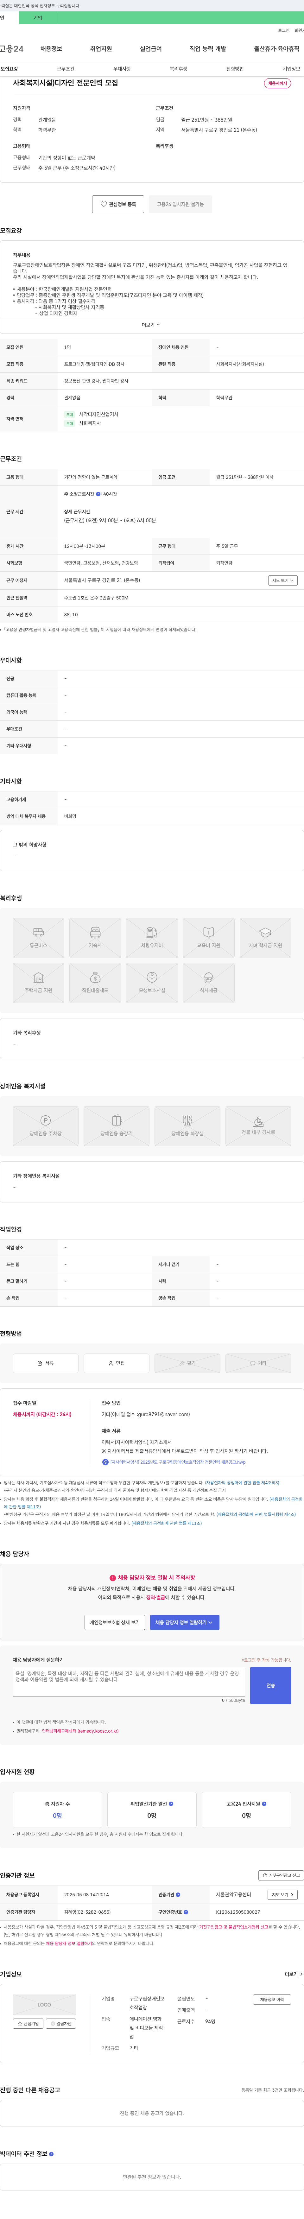Click the 통근버스 benefit icon
Screen dimensions: 304x2219
(x=38, y=938)
